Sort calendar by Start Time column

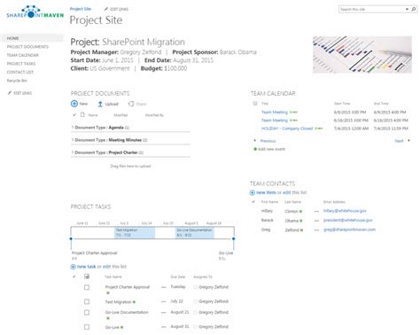342,104
